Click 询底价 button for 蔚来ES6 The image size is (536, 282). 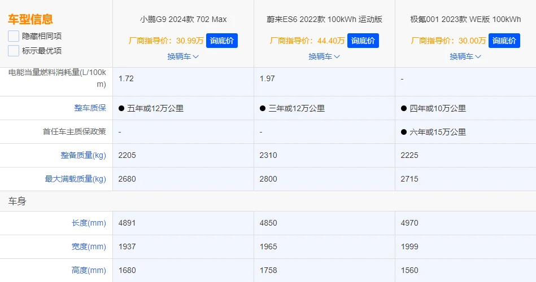click(363, 41)
